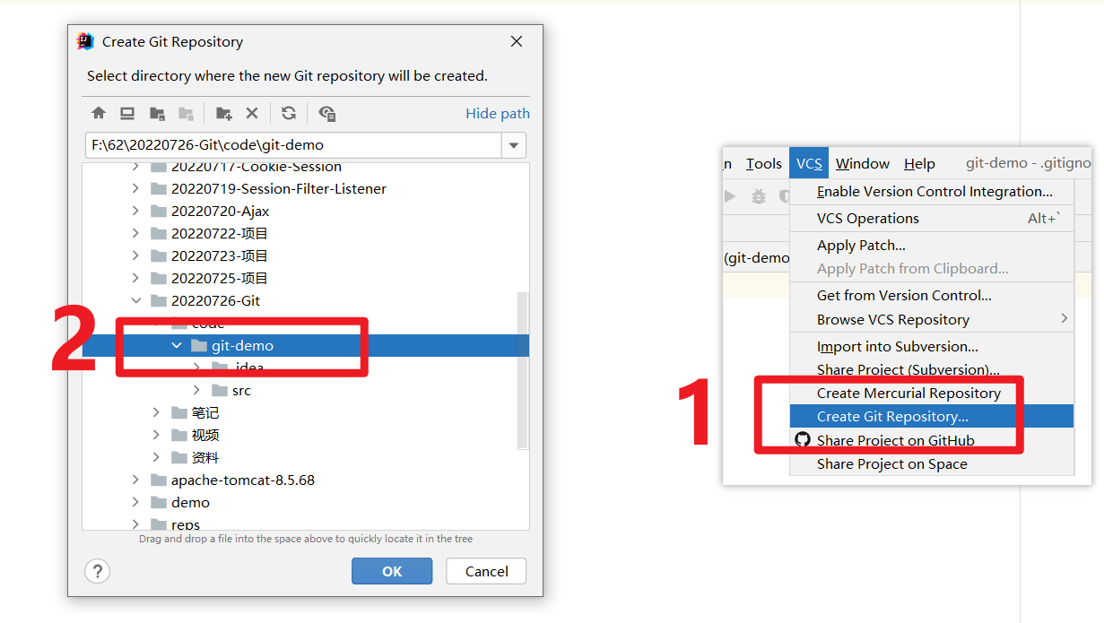Choose Share Project on Space
Screen dimensions: 1104x623
(932, 463)
